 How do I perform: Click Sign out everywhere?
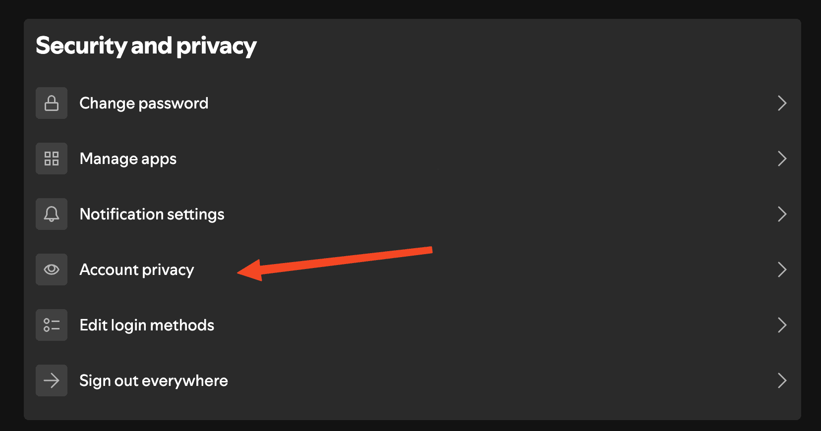(x=154, y=380)
